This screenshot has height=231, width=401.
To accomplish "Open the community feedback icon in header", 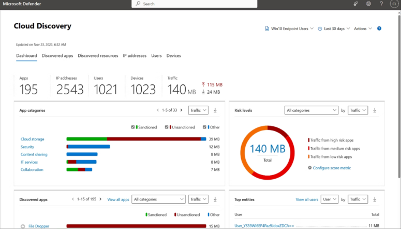I will pos(356,4).
